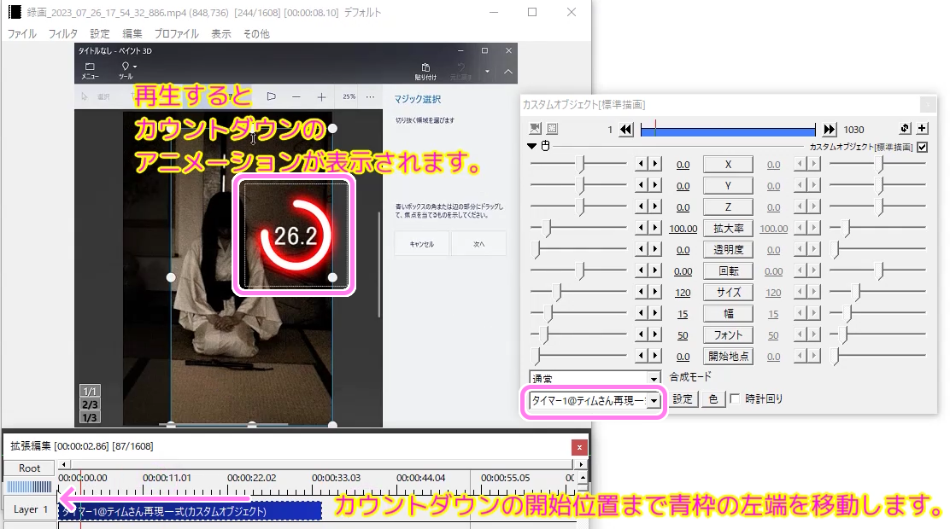
Task: Open the プロファイル menu
Action: pos(176,34)
